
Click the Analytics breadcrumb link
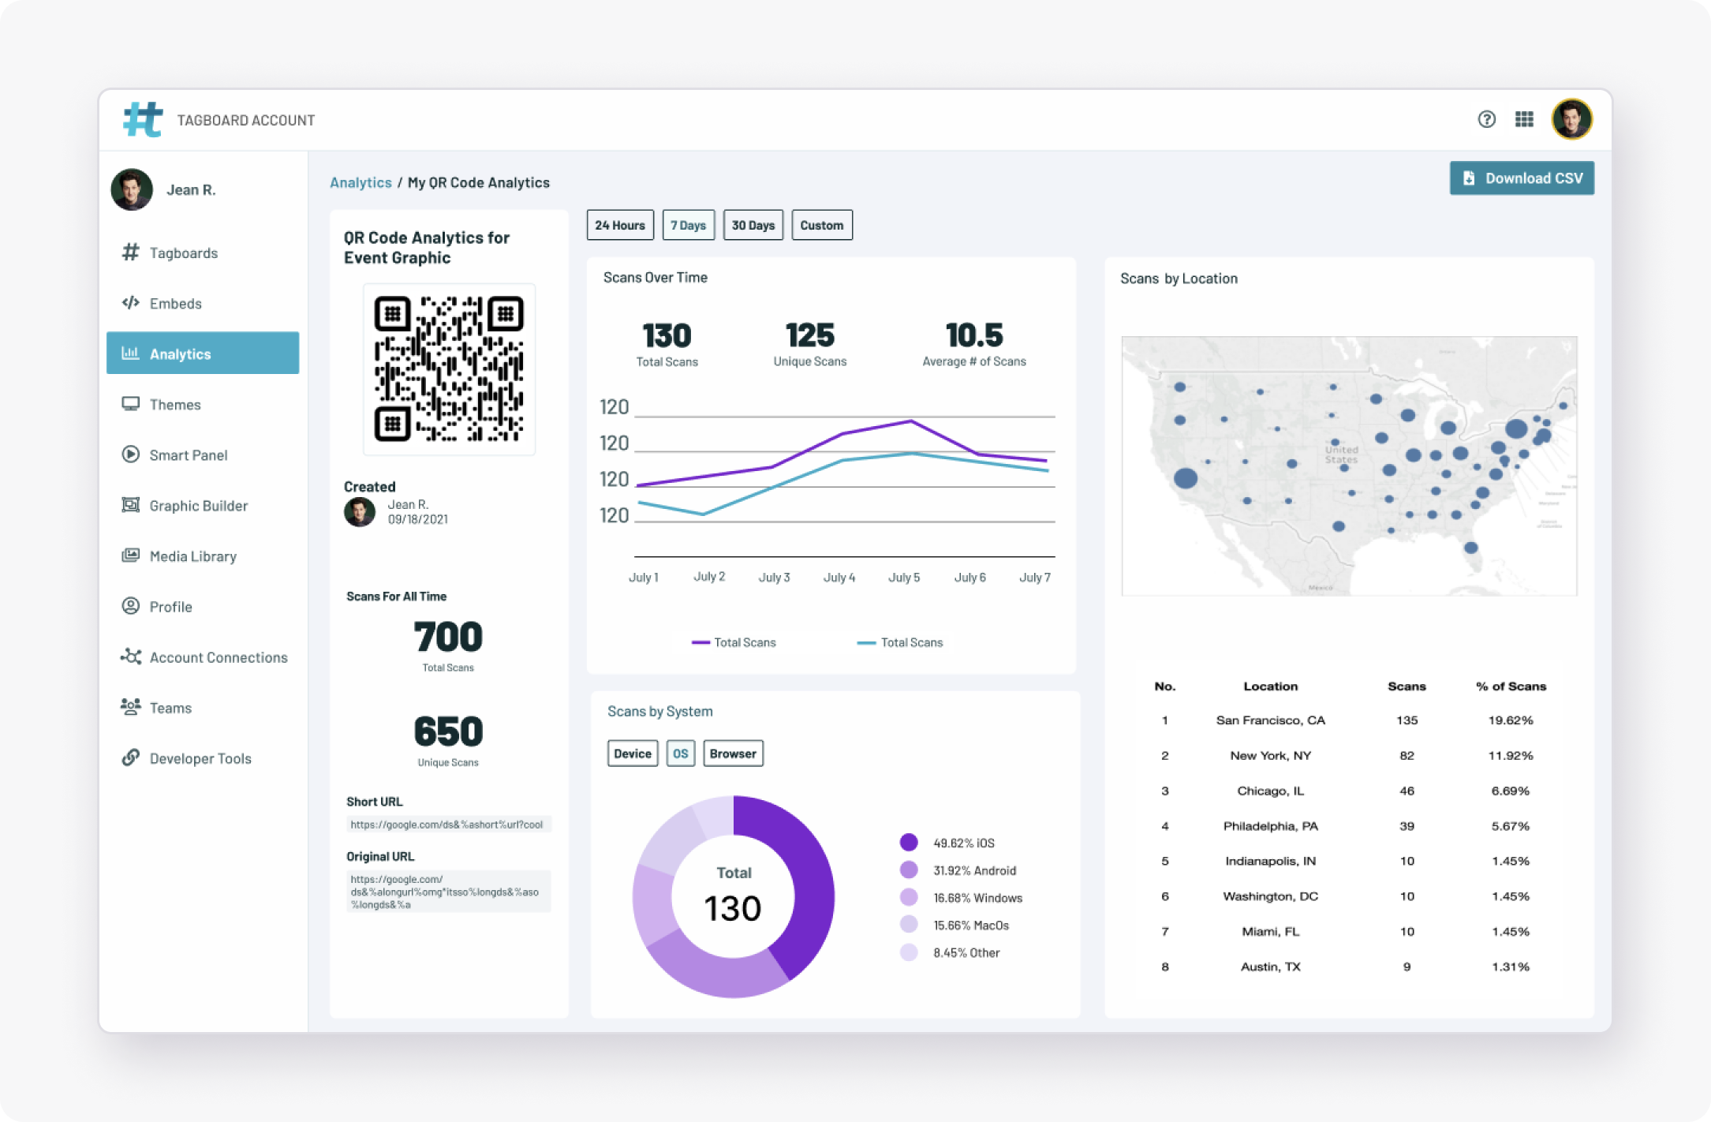tap(361, 182)
